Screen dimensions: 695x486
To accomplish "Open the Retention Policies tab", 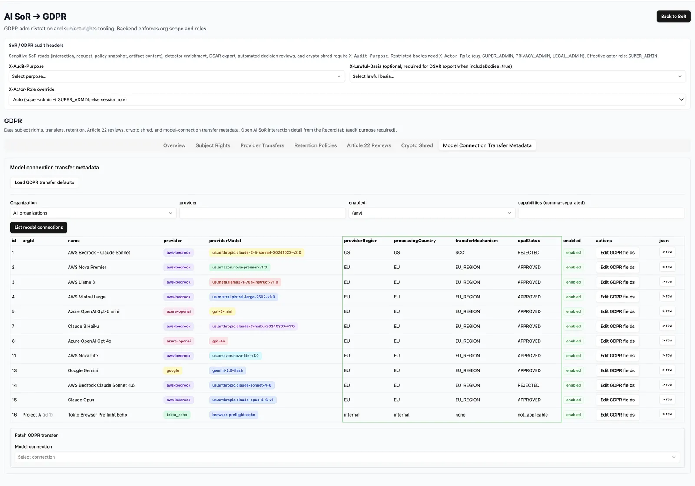I will (315, 145).
